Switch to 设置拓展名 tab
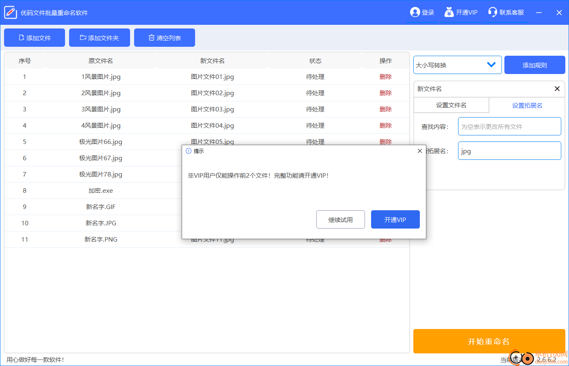The height and width of the screenshot is (366, 569). click(x=527, y=106)
